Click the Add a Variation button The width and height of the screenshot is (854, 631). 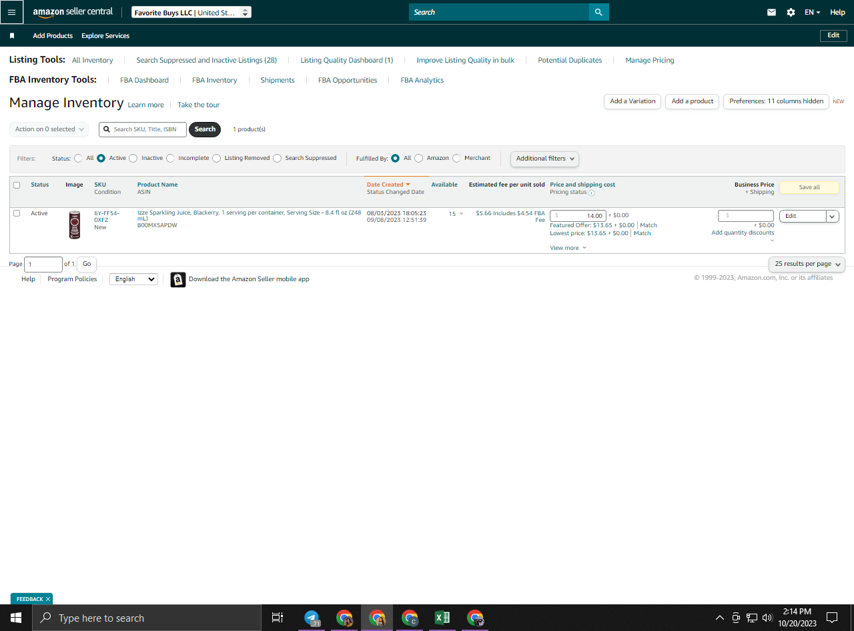(632, 101)
